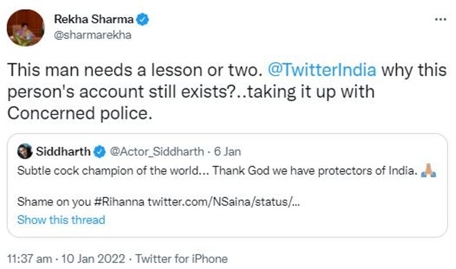
Task: Expand Show this thread
Action: tap(61, 220)
